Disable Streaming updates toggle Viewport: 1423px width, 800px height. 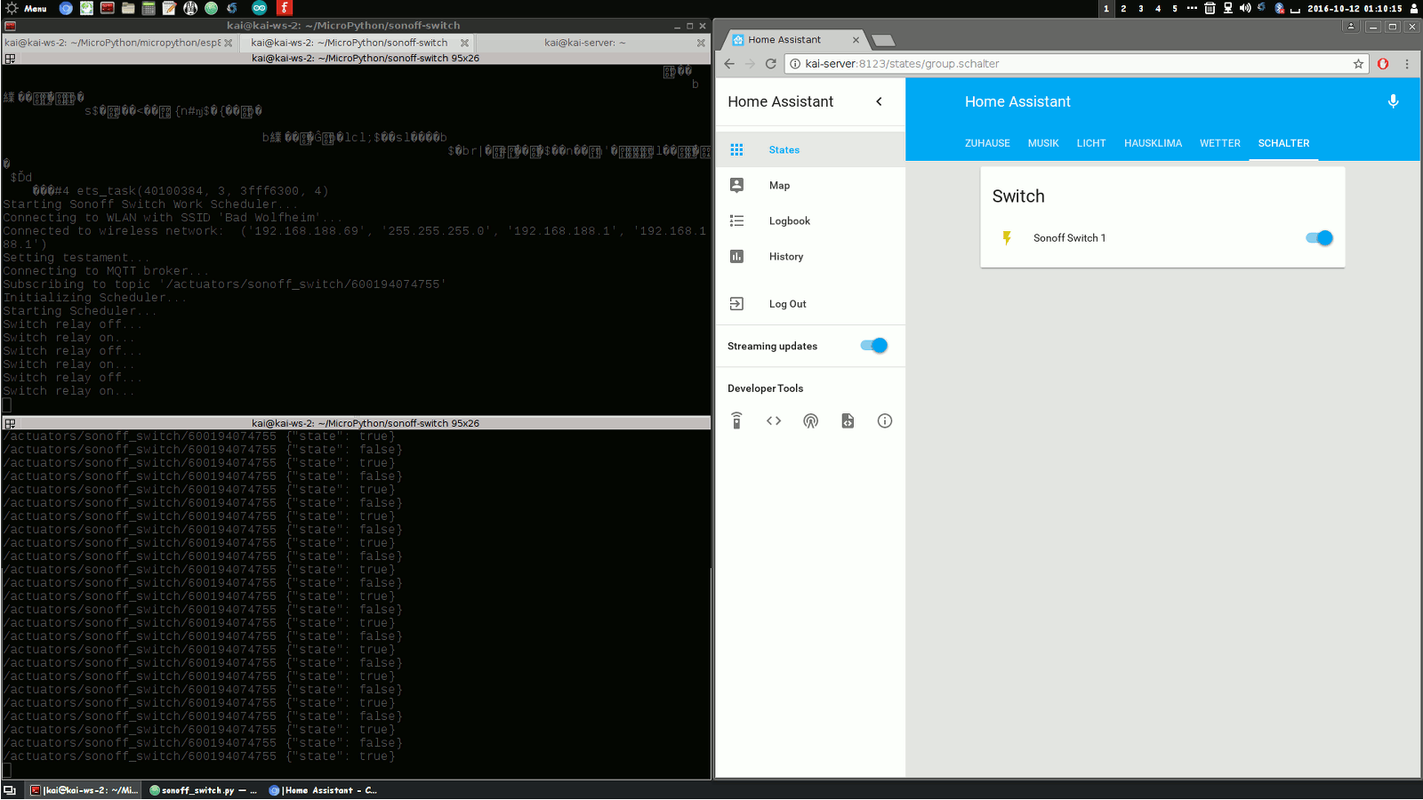coord(874,346)
